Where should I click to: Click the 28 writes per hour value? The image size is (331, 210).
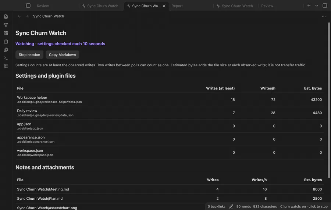[273, 113]
